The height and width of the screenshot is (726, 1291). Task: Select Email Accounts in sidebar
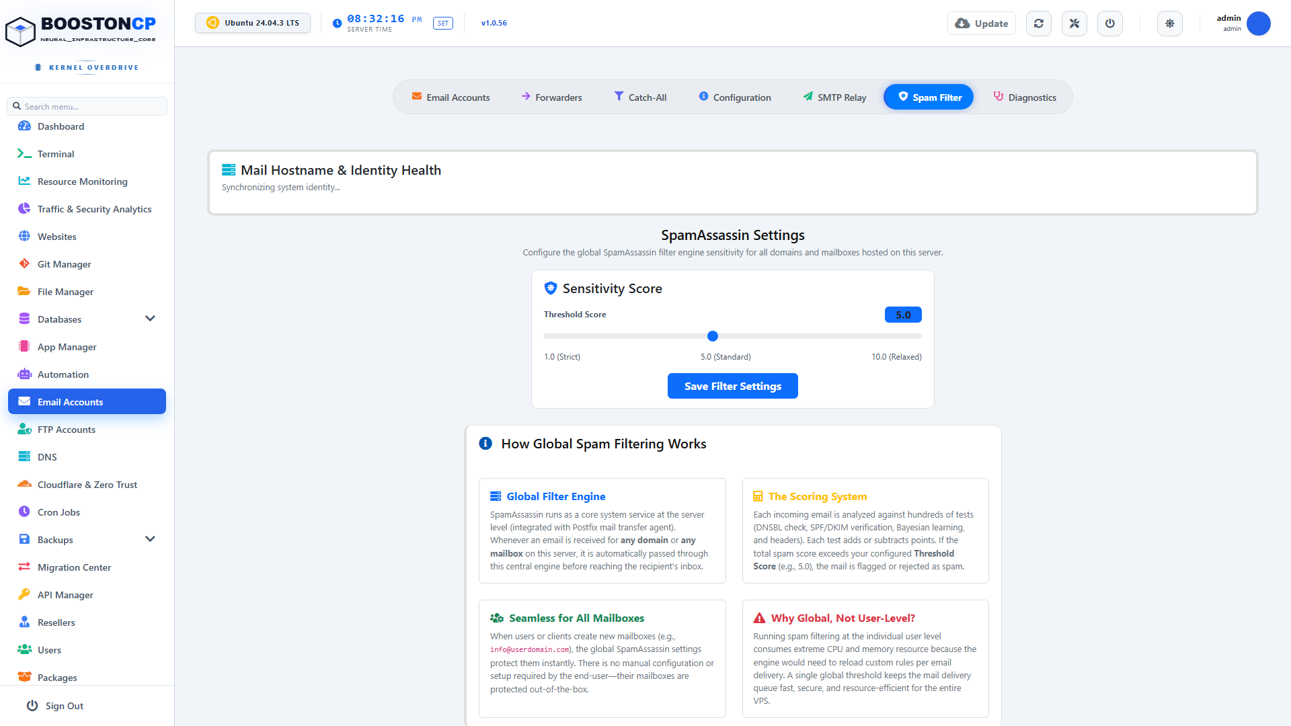point(87,402)
